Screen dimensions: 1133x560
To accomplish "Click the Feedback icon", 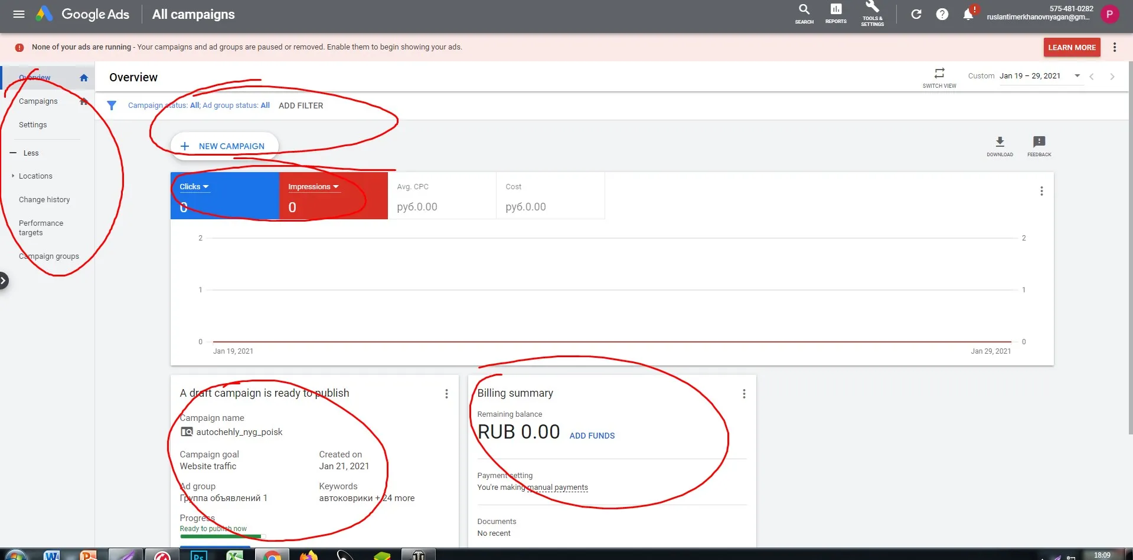I will click(x=1039, y=146).
